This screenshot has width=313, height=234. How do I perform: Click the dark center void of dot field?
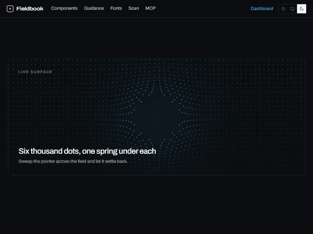coord(156,117)
